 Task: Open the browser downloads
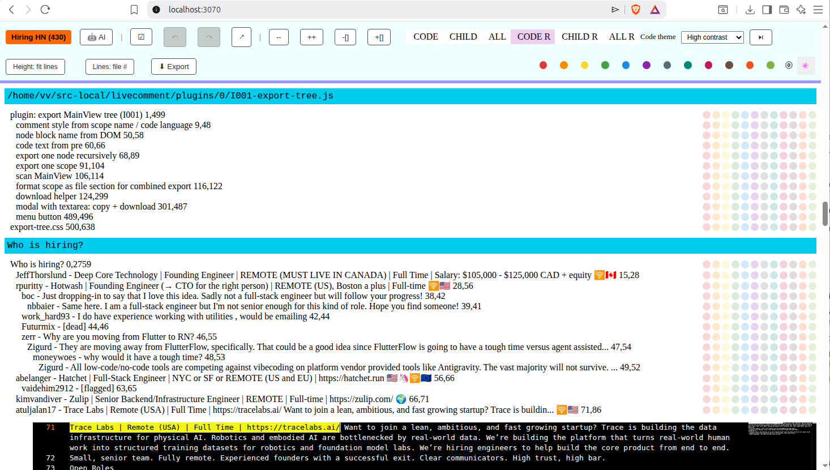click(x=750, y=10)
